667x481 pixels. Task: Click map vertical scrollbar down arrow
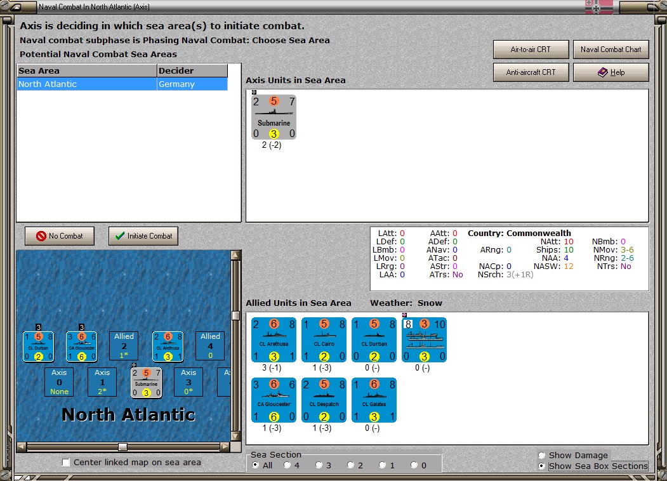[235, 436]
